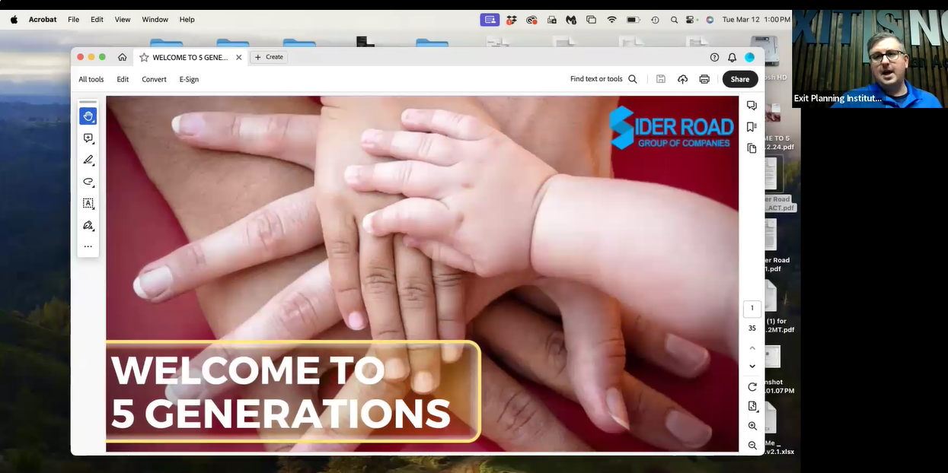Click the Tue Mar 12 1:00 PM clock

[x=756, y=20]
